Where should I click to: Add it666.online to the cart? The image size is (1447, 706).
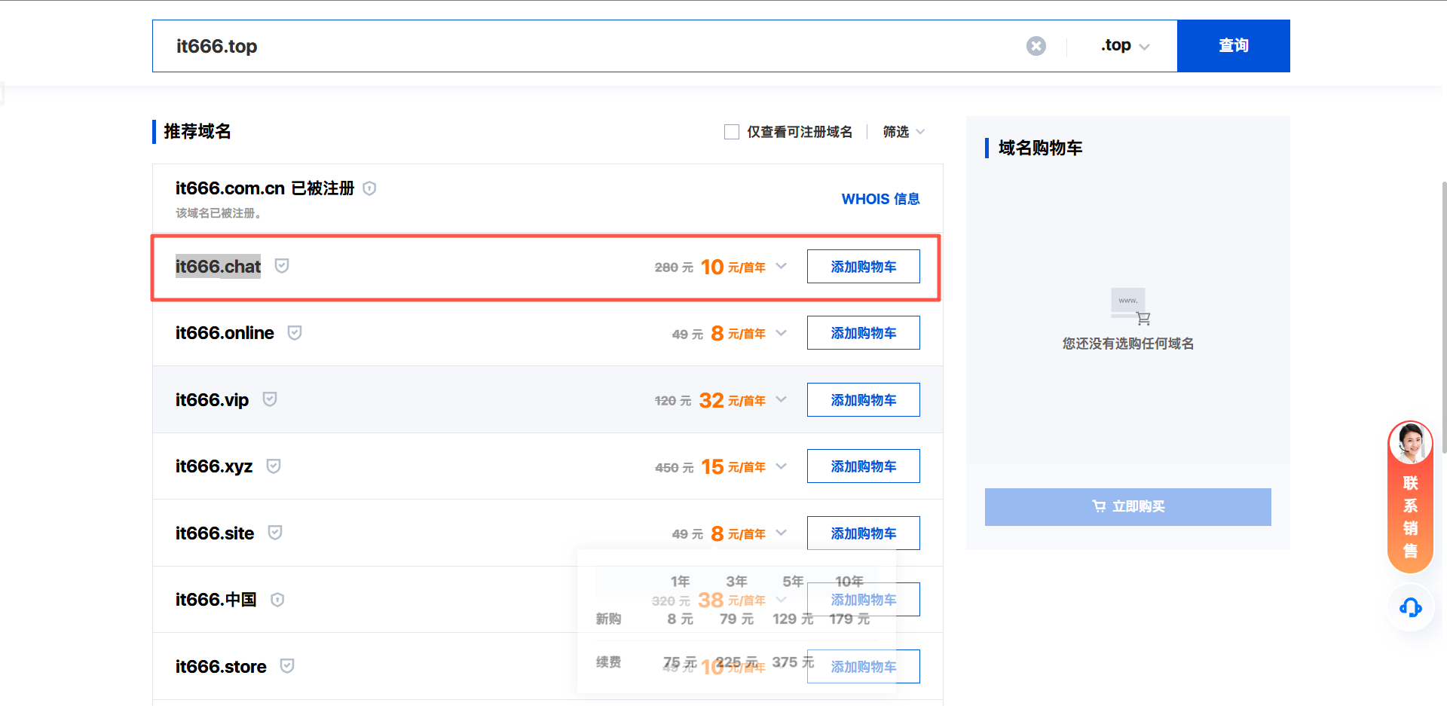tap(864, 333)
